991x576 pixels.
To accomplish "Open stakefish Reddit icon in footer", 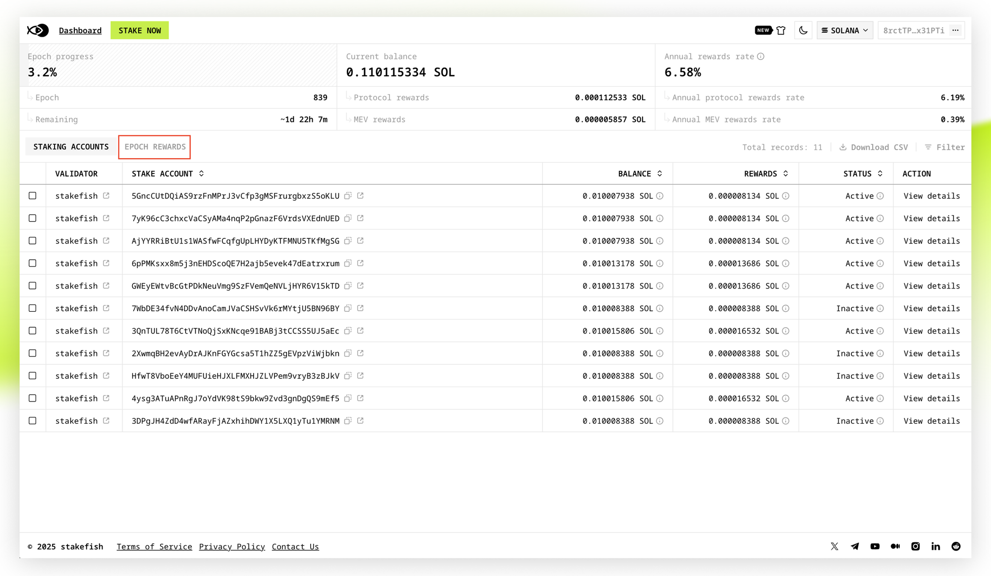I will [x=956, y=546].
